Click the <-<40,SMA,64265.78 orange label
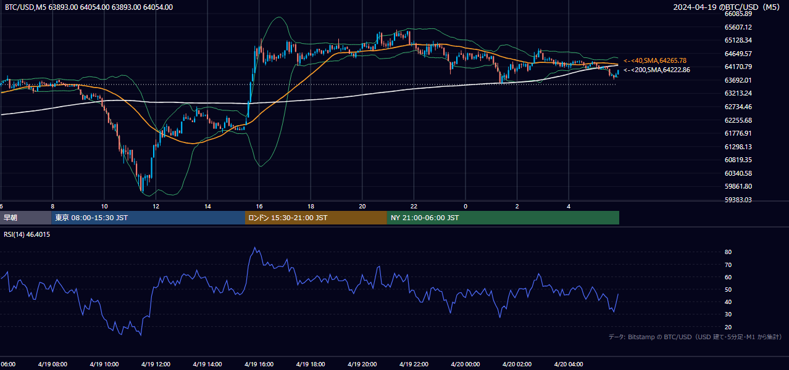The height and width of the screenshot is (370, 789). (x=655, y=60)
